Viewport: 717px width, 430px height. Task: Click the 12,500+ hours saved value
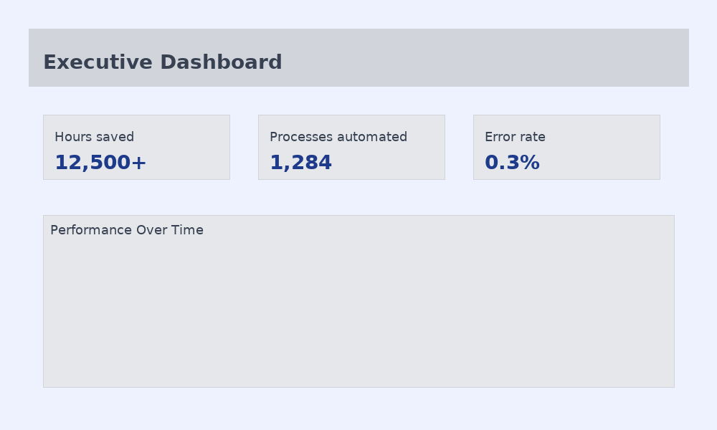tap(100, 162)
